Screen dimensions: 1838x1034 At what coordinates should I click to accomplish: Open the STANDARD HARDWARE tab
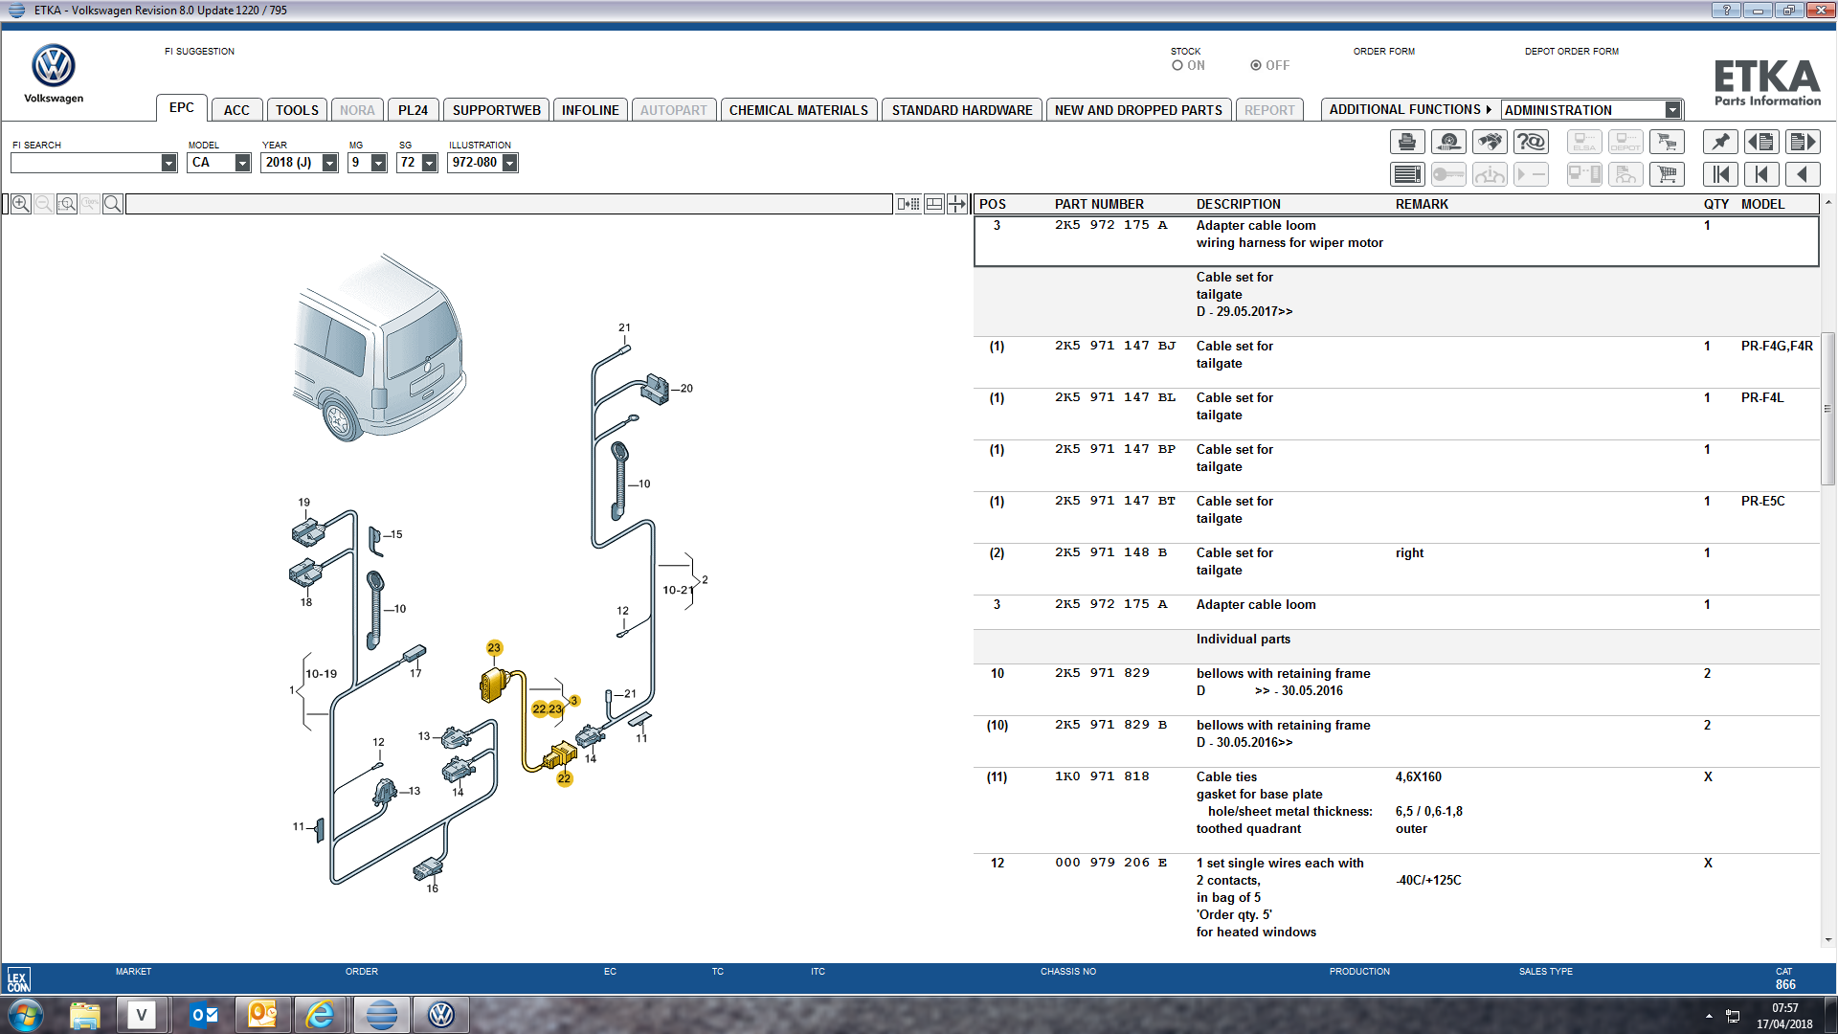(x=962, y=110)
